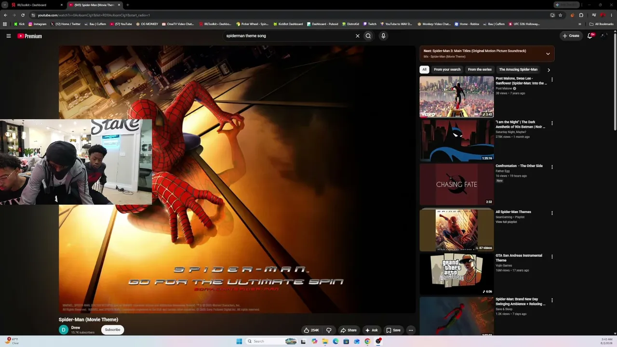This screenshot has width=617, height=347.
Task: Open options for 'I am the Night' video
Action: (x=552, y=123)
